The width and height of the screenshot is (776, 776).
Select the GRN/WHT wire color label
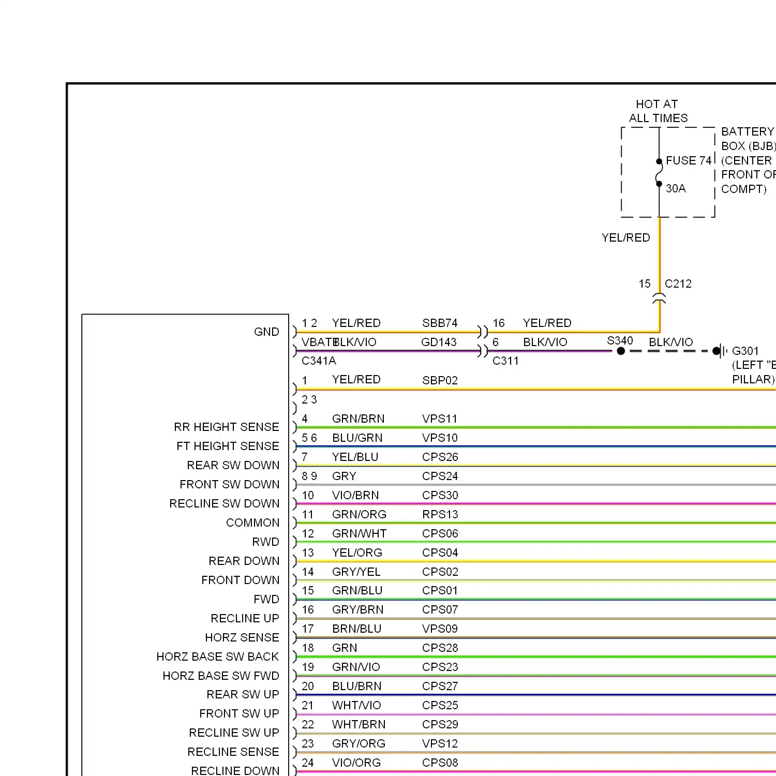359,533
